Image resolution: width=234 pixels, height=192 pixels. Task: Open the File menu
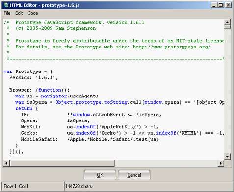pyautogui.click(x=7, y=13)
